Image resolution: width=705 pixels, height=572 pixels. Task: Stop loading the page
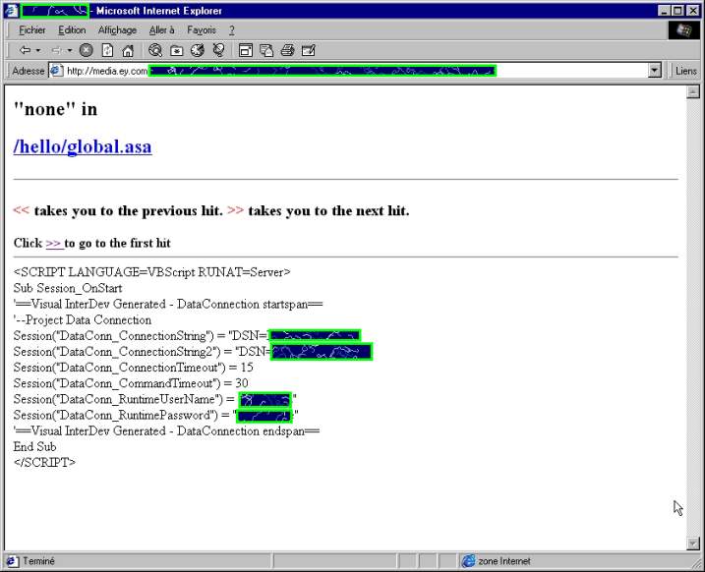pos(87,50)
